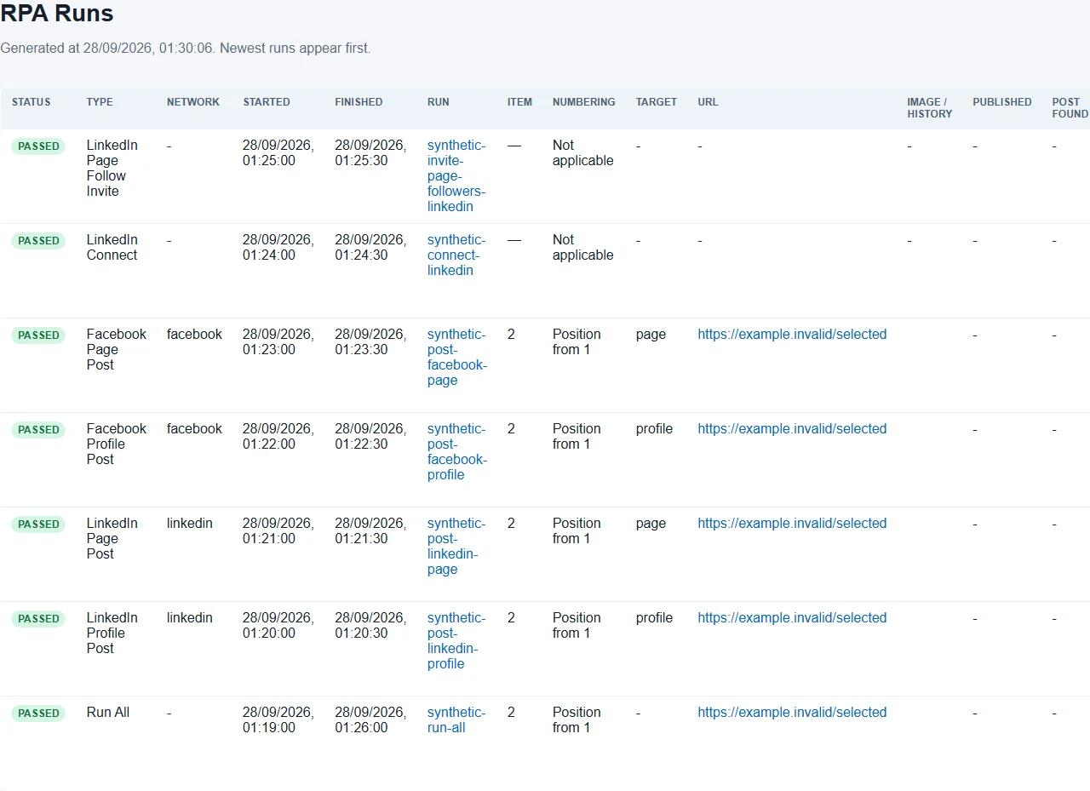This screenshot has width=1090, height=791.
Task: Click the IMAGE / HISTORY column header
Action: pyautogui.click(x=930, y=108)
